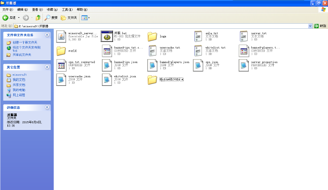Go to minecraft folder link in sidebar
Screen dimensions: 328x190
pyautogui.click(x=20, y=75)
